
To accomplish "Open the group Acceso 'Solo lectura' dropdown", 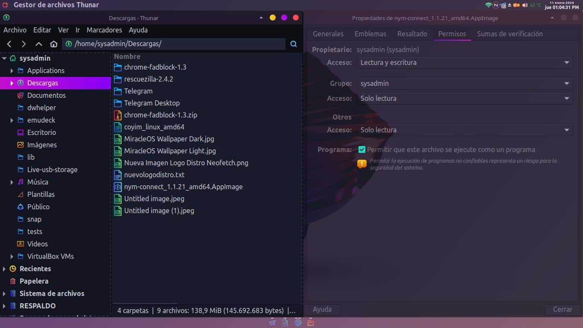I will [x=465, y=98].
